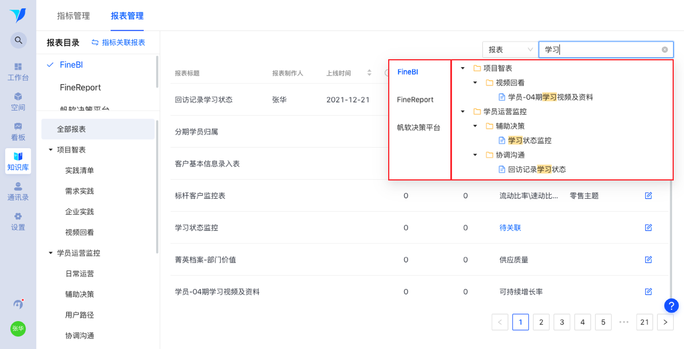
Task: Click the blue help question mark icon
Action: click(x=671, y=306)
